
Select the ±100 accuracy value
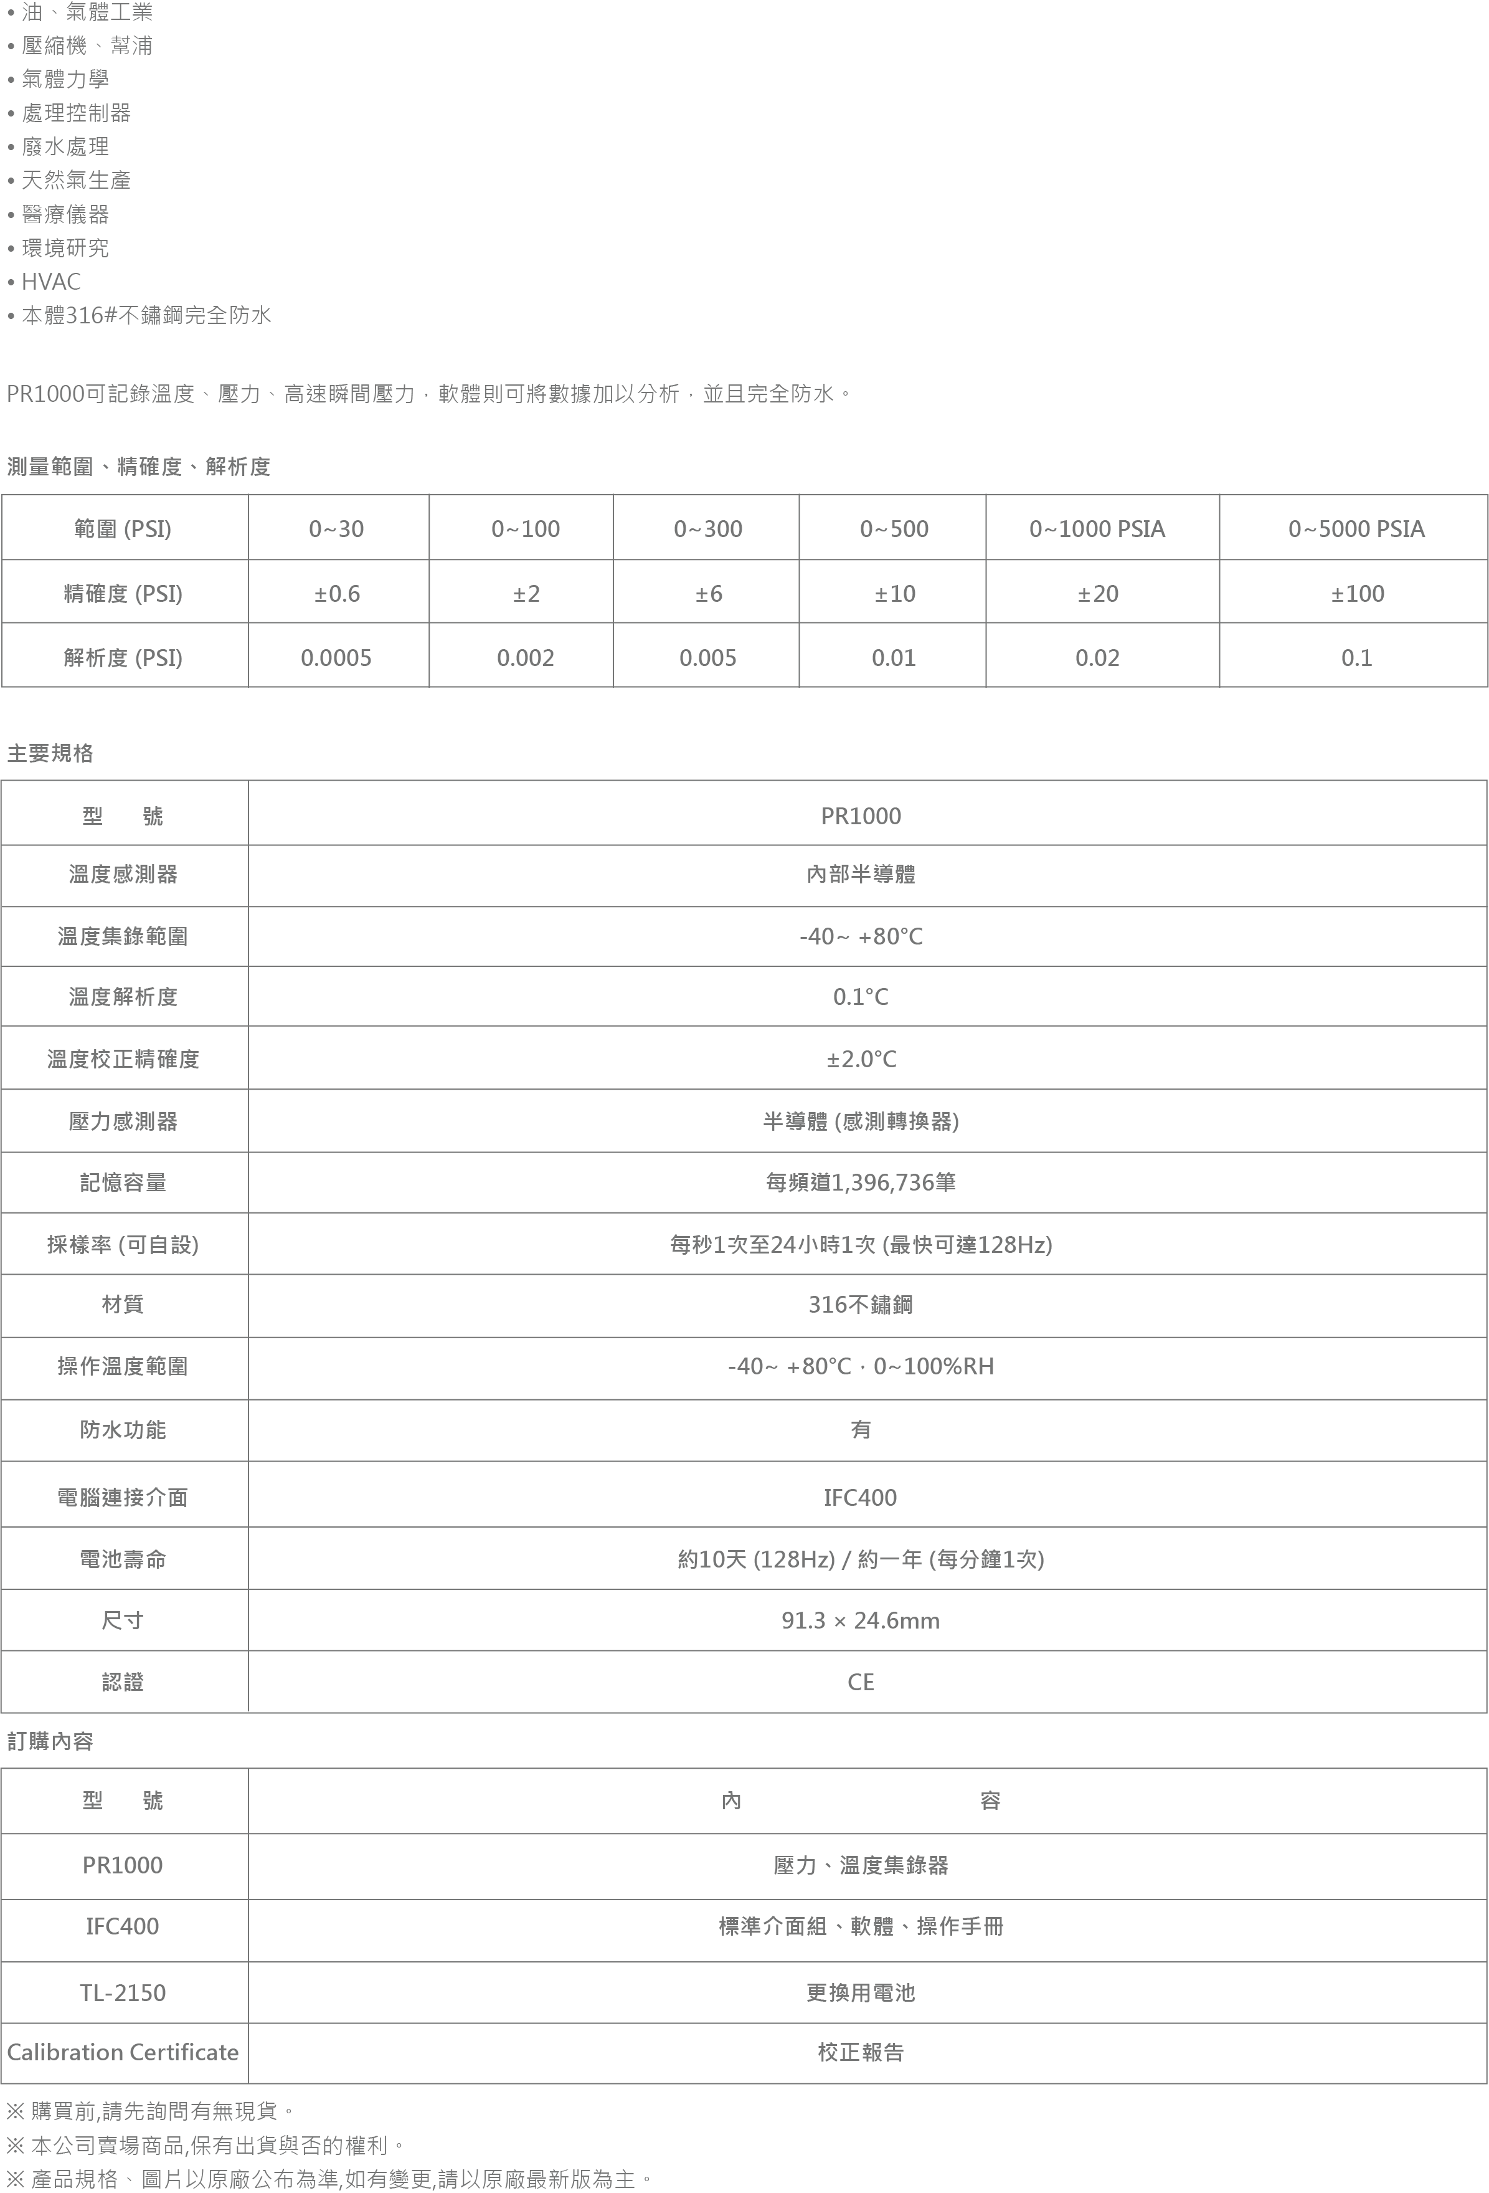tap(1357, 594)
